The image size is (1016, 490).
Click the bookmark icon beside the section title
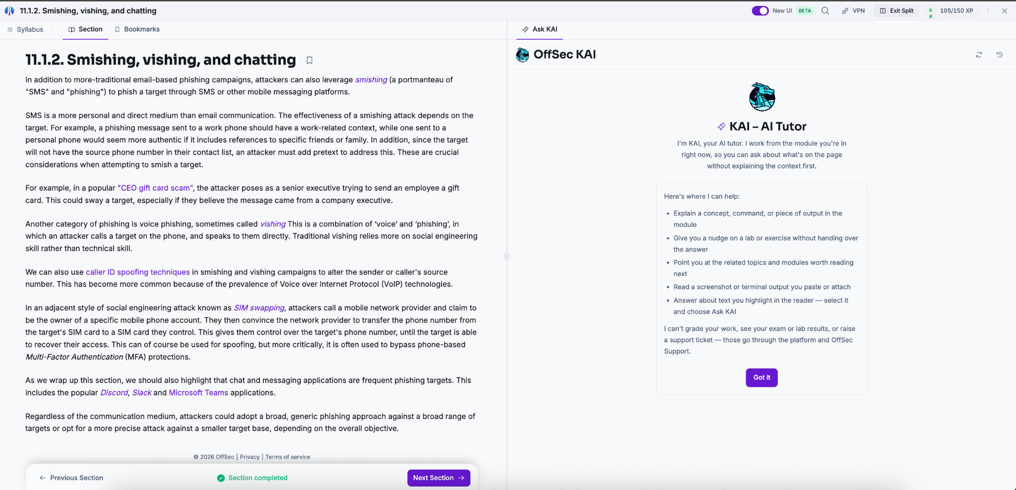(x=309, y=60)
